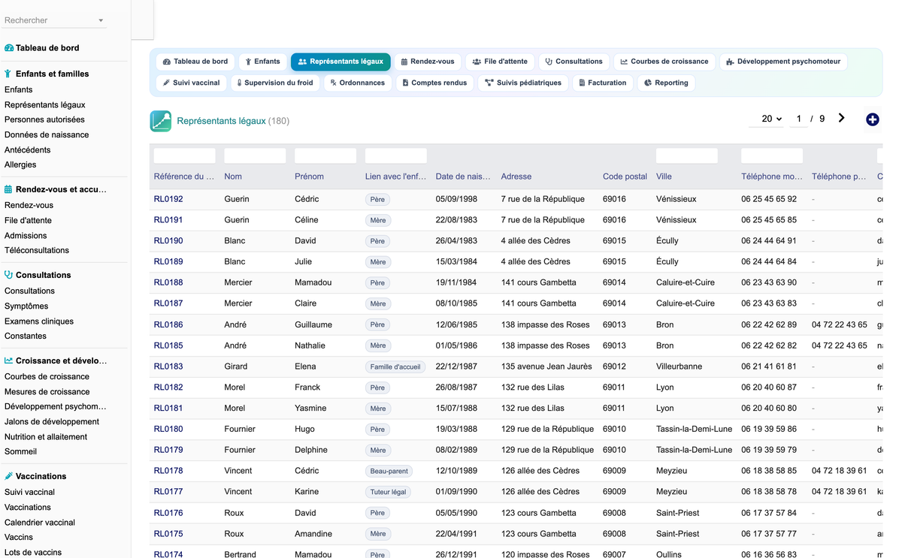Open Examens cliniques in sidebar

point(39,321)
